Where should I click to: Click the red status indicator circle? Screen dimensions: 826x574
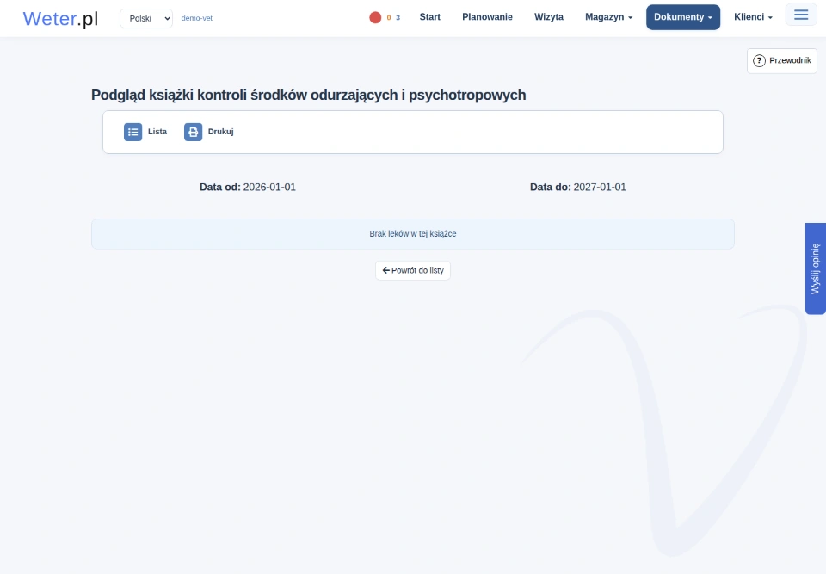(375, 17)
